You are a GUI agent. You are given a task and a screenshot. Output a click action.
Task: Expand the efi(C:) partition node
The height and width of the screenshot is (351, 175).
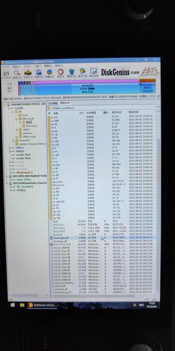tap(10, 148)
